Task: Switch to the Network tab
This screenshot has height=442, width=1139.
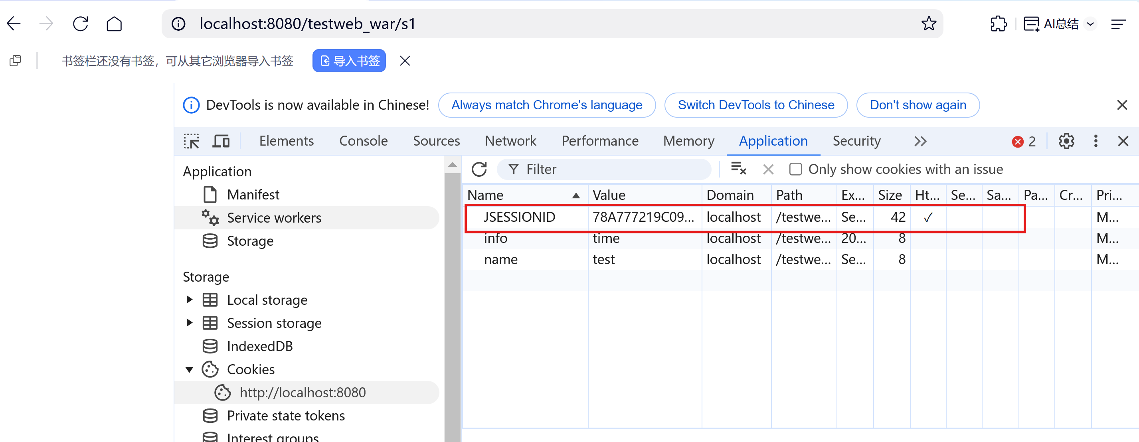Action: pos(510,142)
